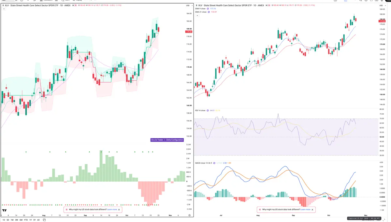
Task: Click the red 179.28 price label on left axis
Action: [189, 32]
